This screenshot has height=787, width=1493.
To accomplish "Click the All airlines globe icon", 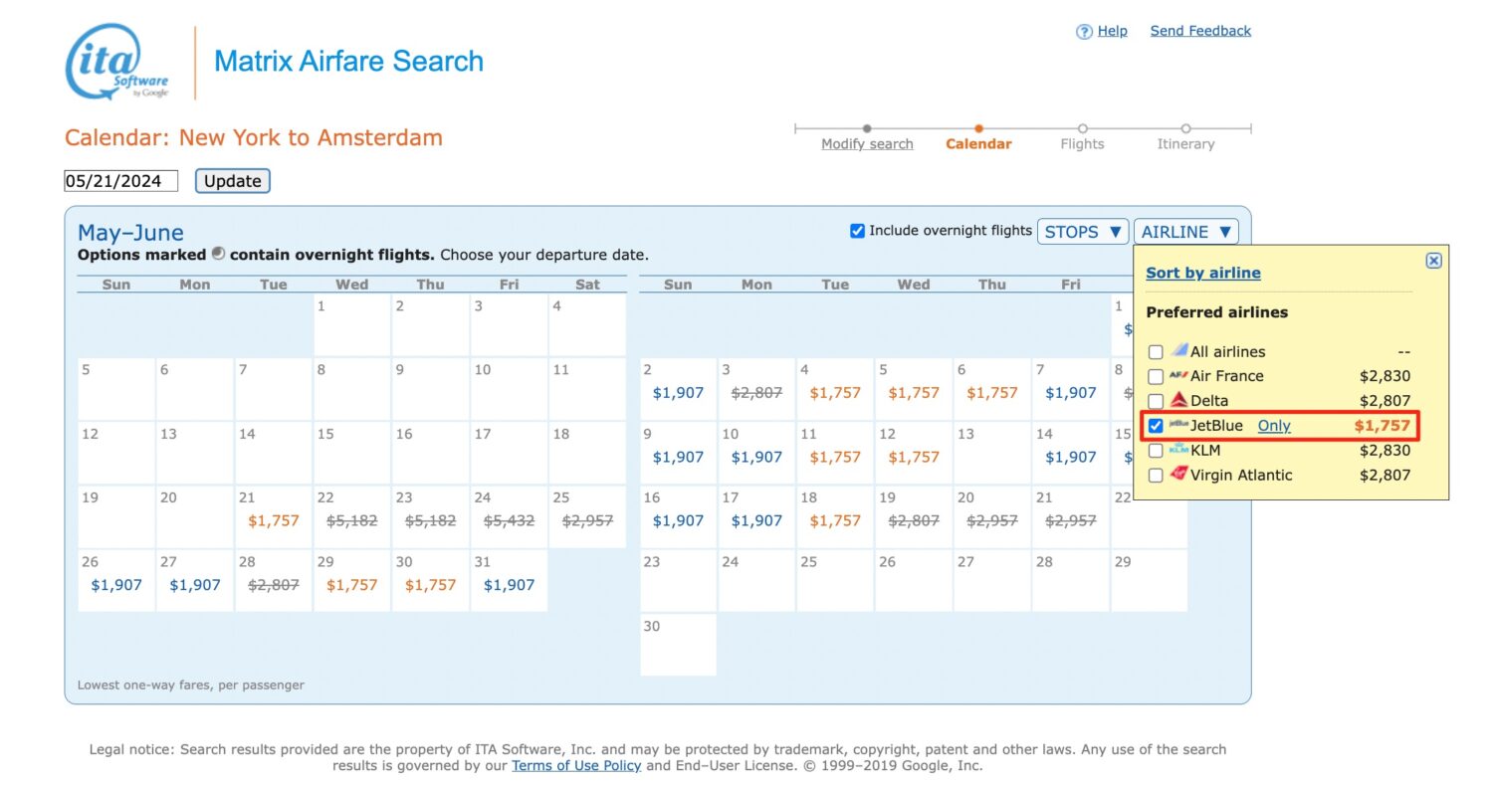I will tap(1178, 350).
